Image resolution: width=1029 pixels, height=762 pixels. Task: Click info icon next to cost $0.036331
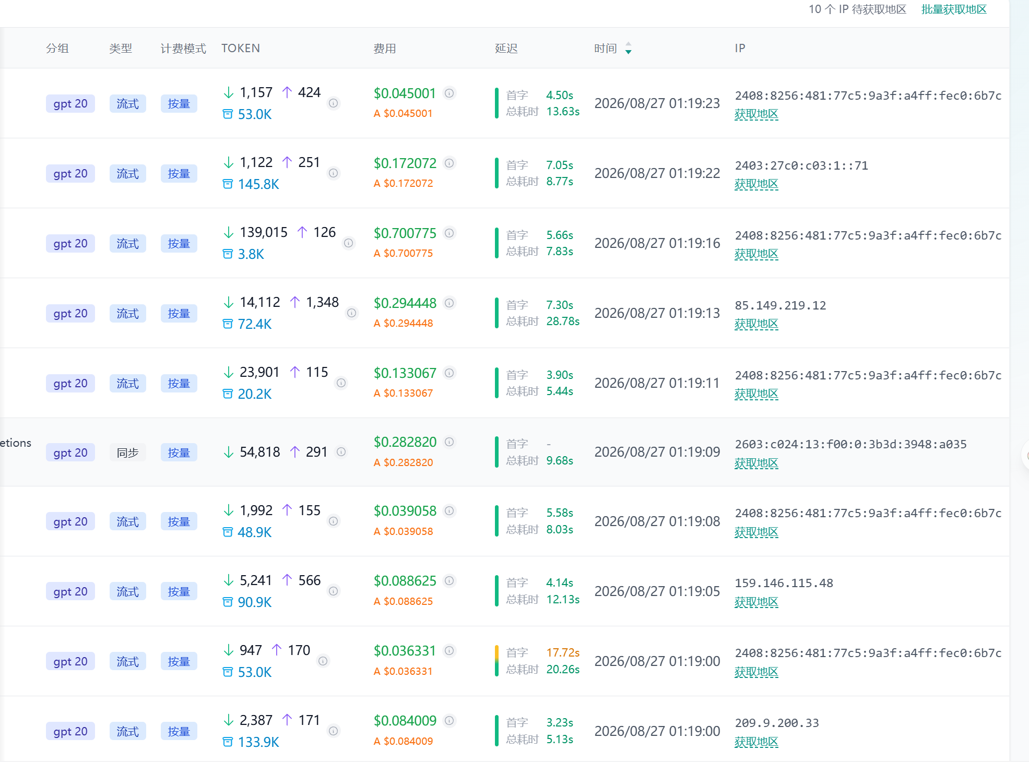(x=449, y=651)
